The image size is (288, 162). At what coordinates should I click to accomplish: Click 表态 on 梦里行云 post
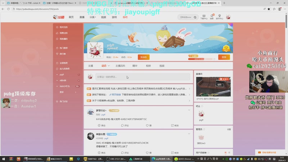102,125
